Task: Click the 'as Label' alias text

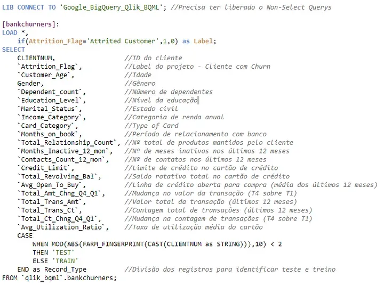Action: pyautogui.click(x=197, y=41)
